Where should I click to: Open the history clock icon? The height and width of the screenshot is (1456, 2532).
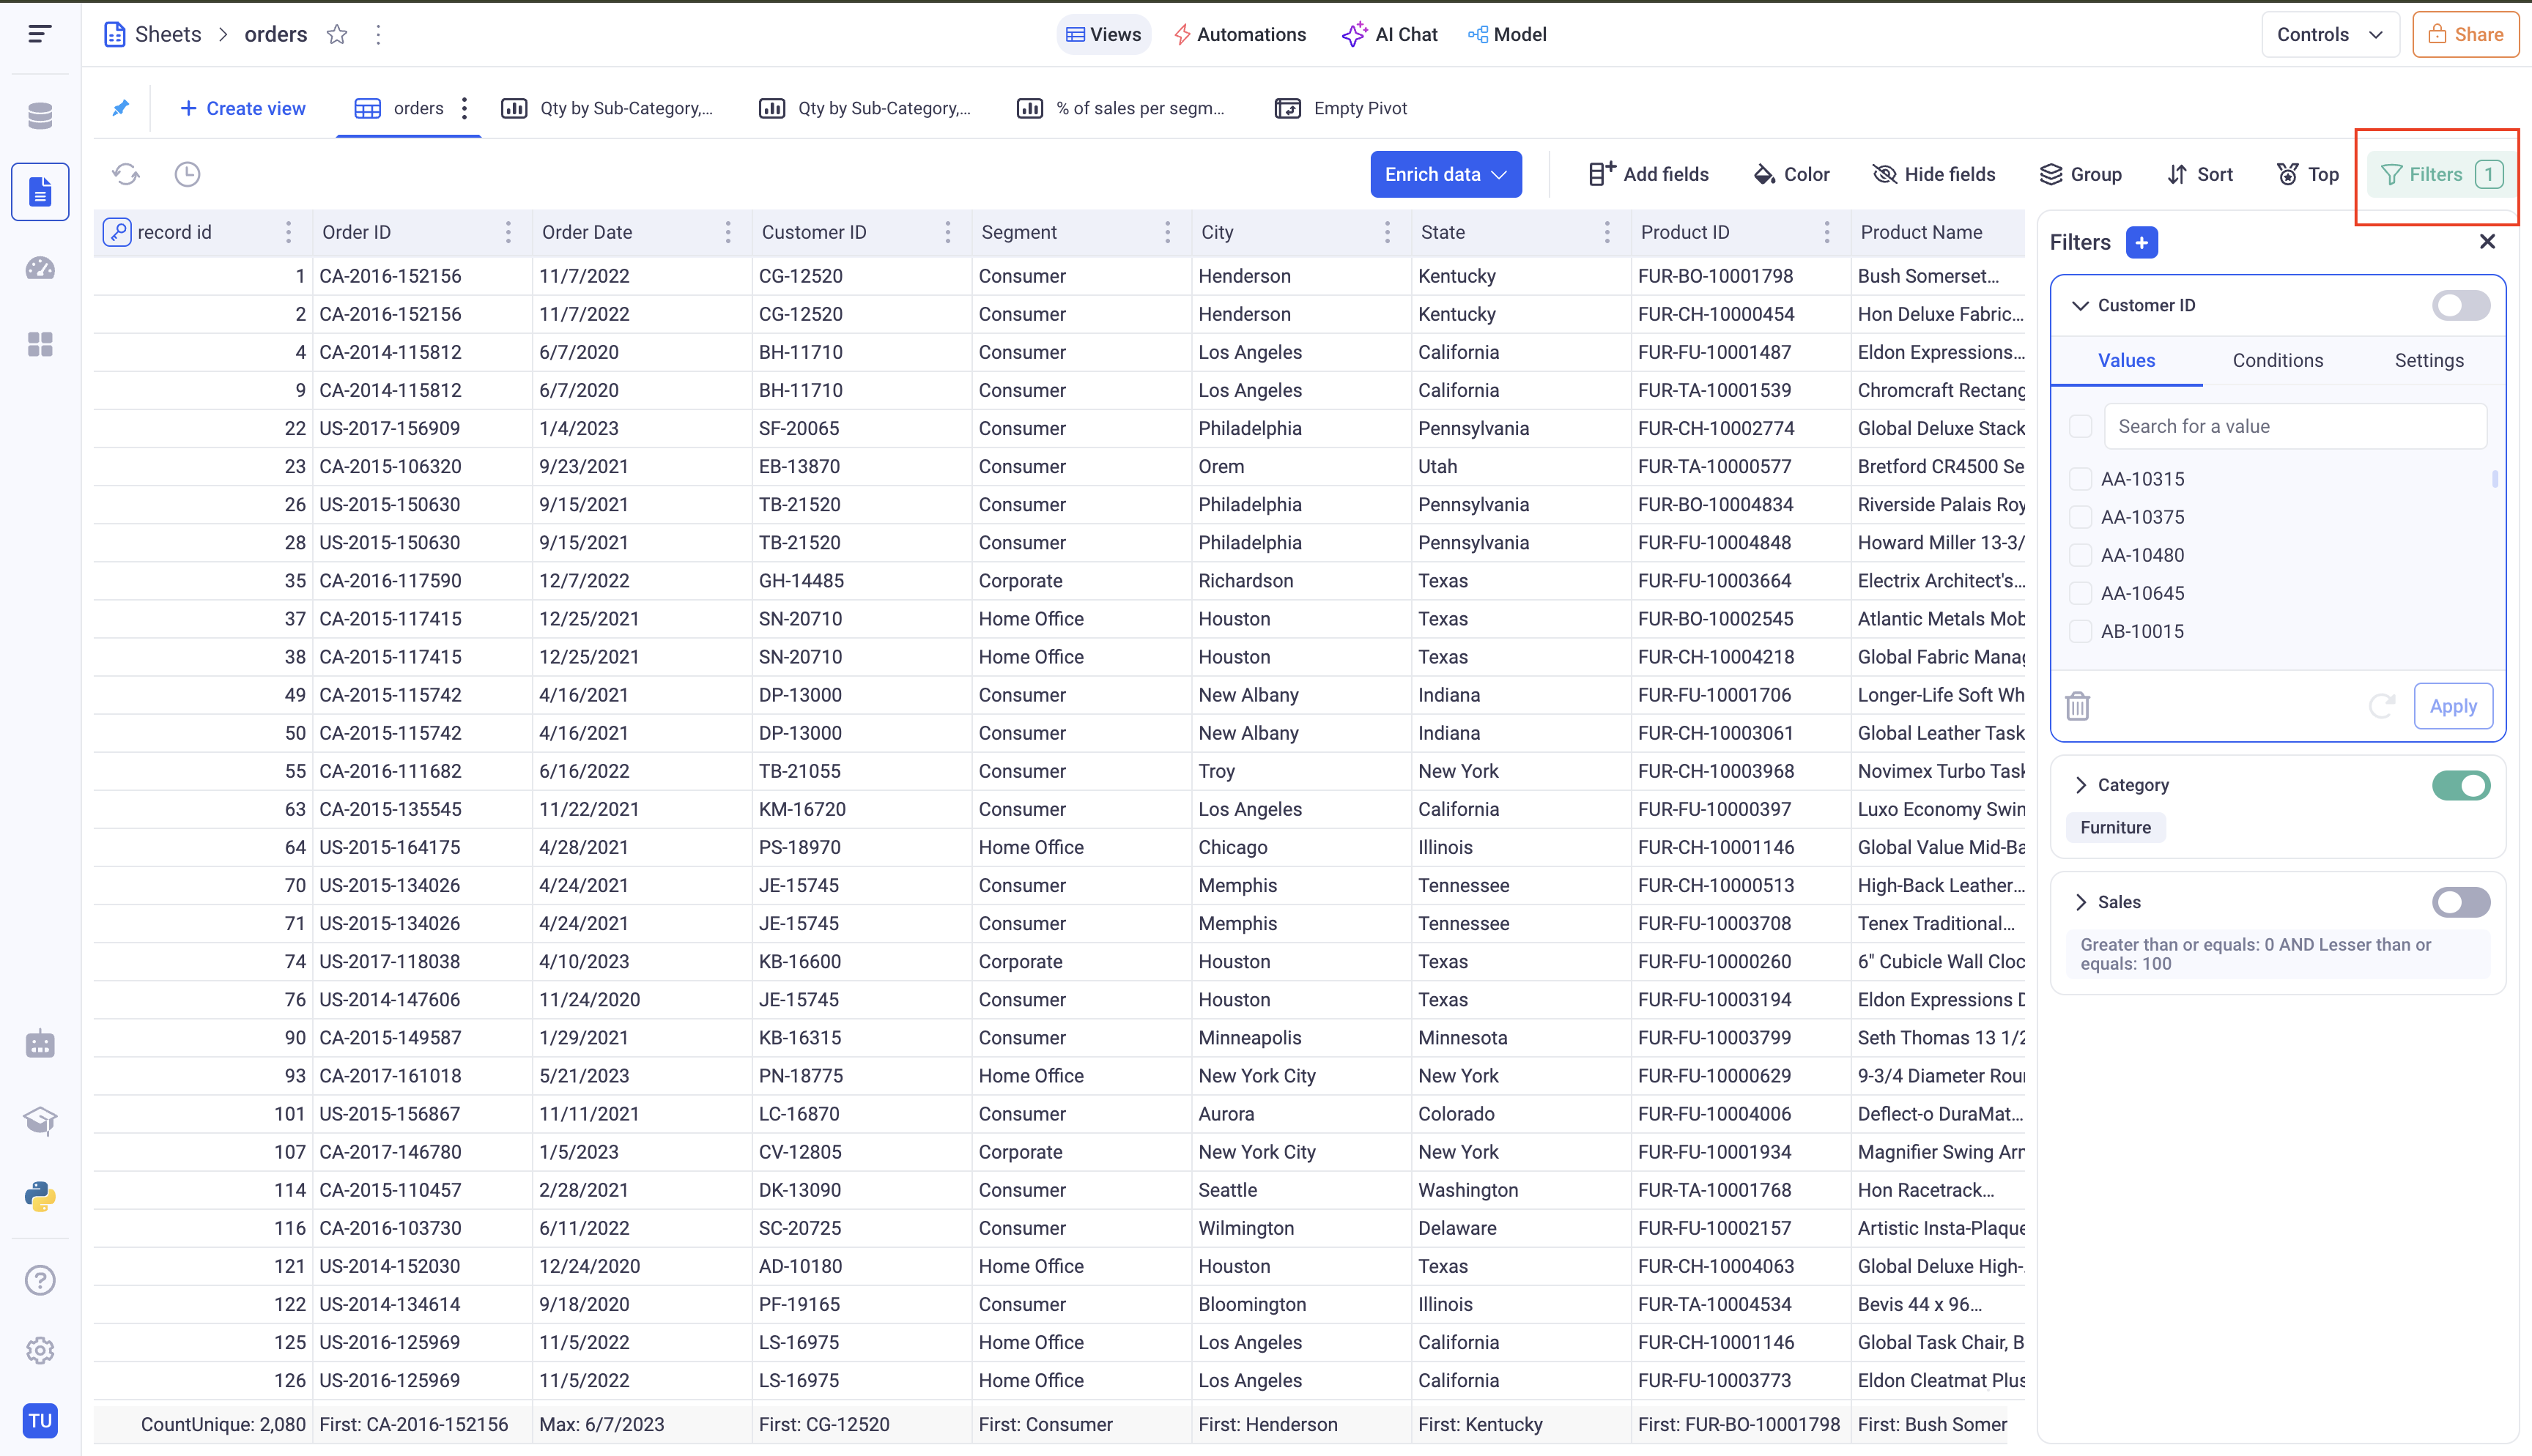(x=187, y=174)
